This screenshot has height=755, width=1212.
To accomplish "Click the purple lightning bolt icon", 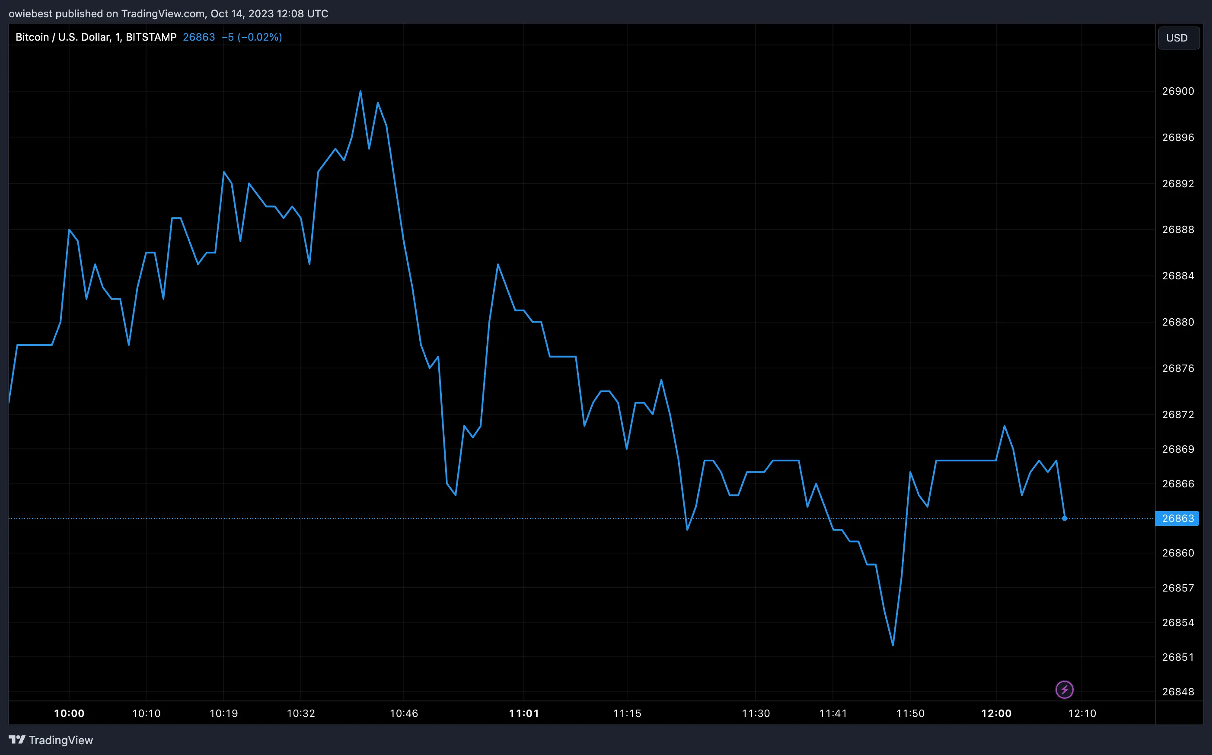I will pyautogui.click(x=1065, y=689).
